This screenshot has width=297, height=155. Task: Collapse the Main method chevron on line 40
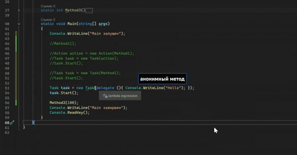tap(19, 24)
